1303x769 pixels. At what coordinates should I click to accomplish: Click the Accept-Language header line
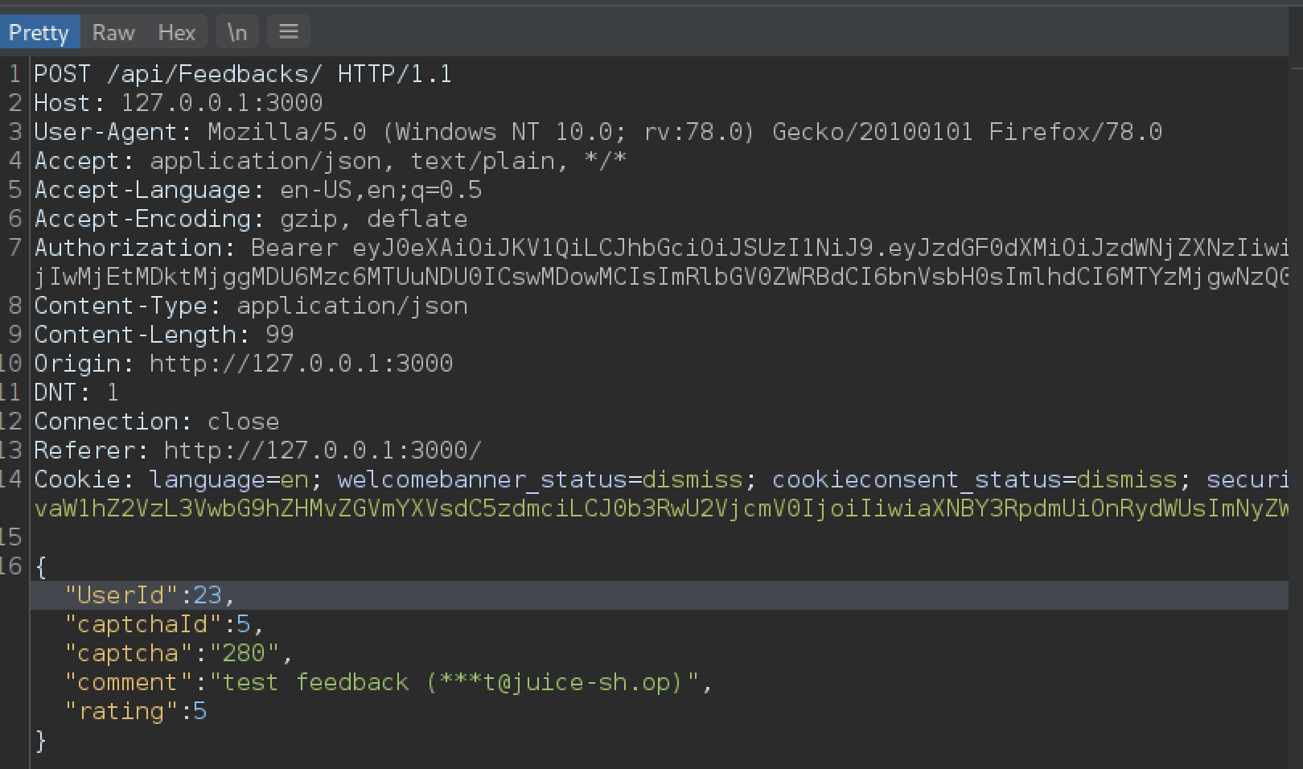coord(257,190)
